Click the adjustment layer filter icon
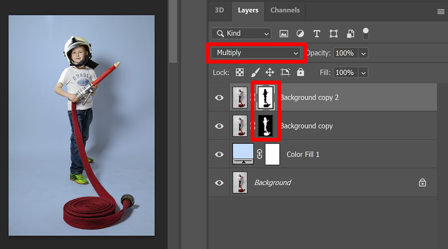Image resolution: width=448 pixels, height=249 pixels. pyautogui.click(x=300, y=33)
